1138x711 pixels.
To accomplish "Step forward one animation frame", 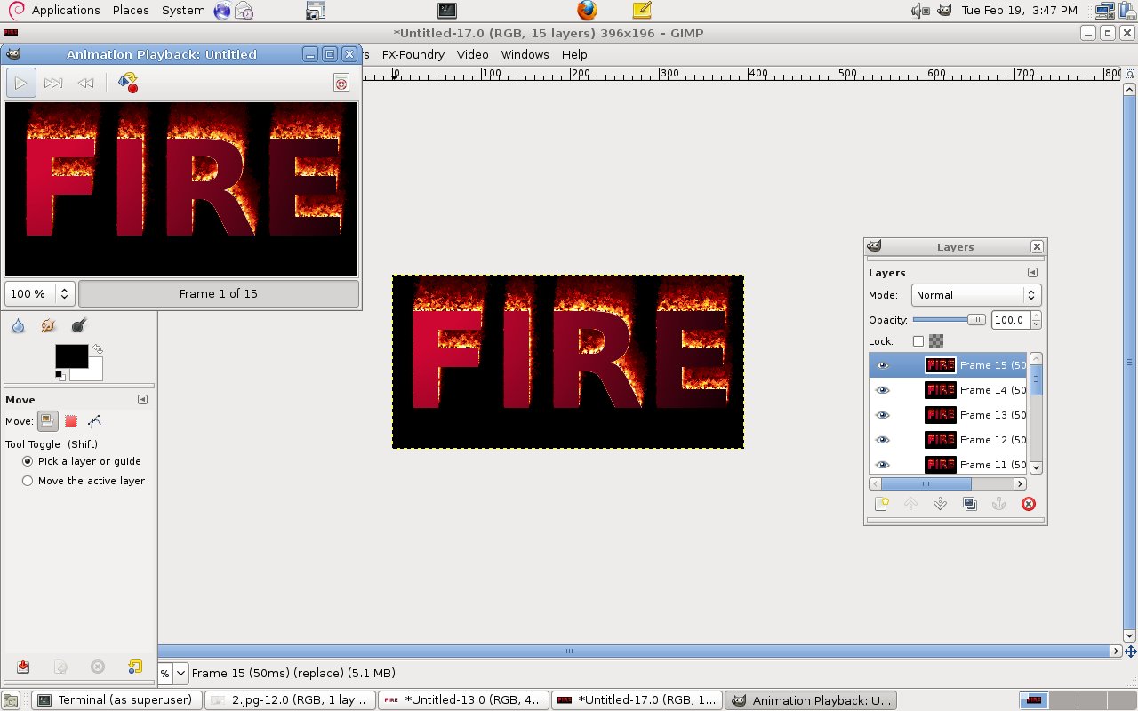I will 53,83.
